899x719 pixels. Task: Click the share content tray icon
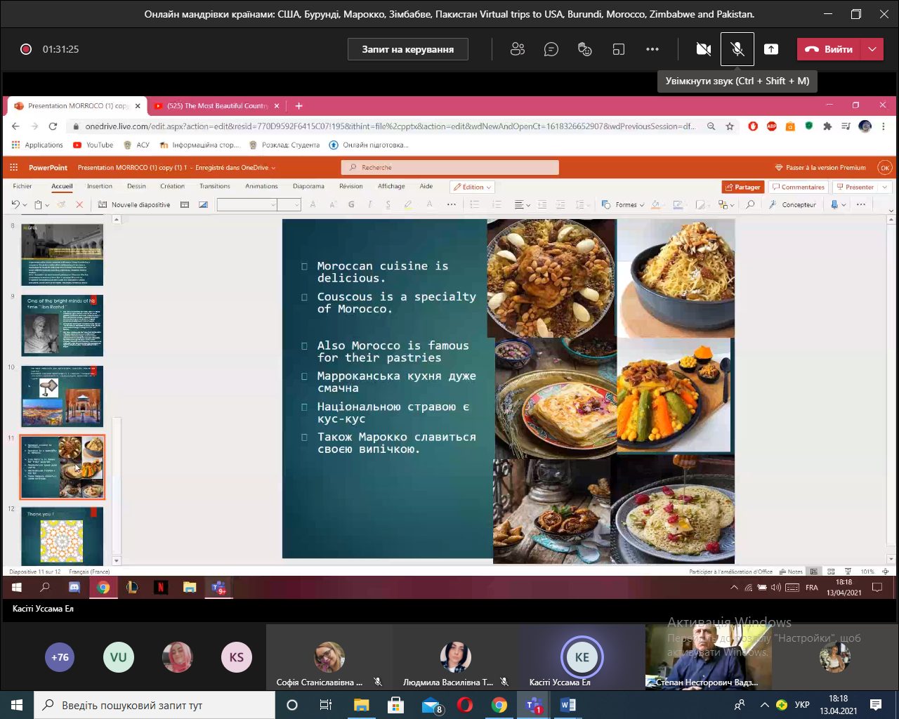[771, 49]
